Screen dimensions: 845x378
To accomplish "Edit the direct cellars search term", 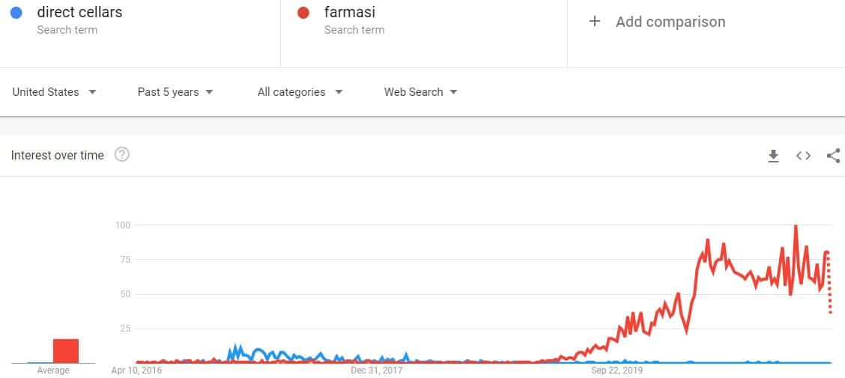I will click(79, 12).
